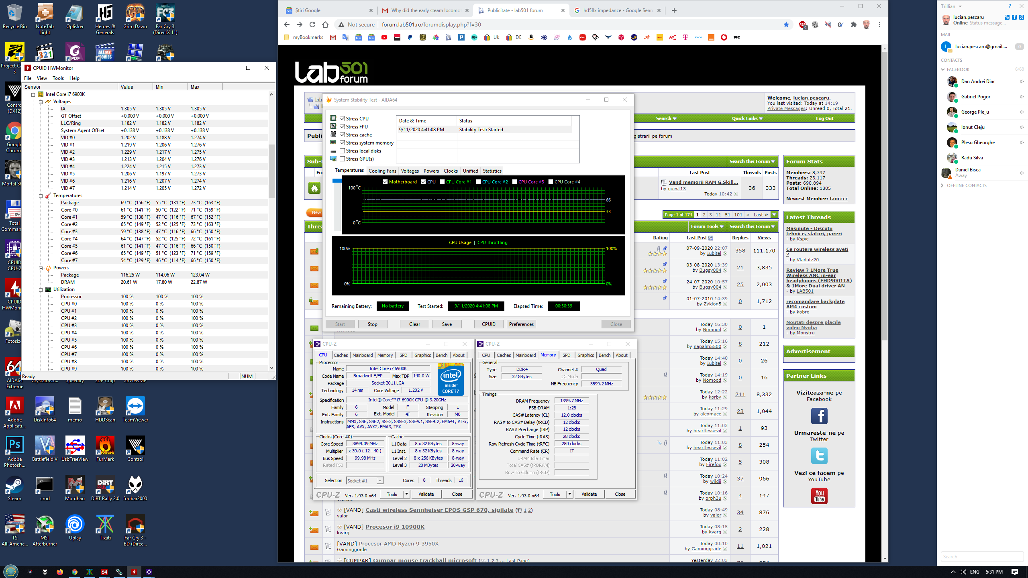The image size is (1028, 578).
Task: Enable CPU Core #1 graph checkbox
Action: click(x=443, y=182)
